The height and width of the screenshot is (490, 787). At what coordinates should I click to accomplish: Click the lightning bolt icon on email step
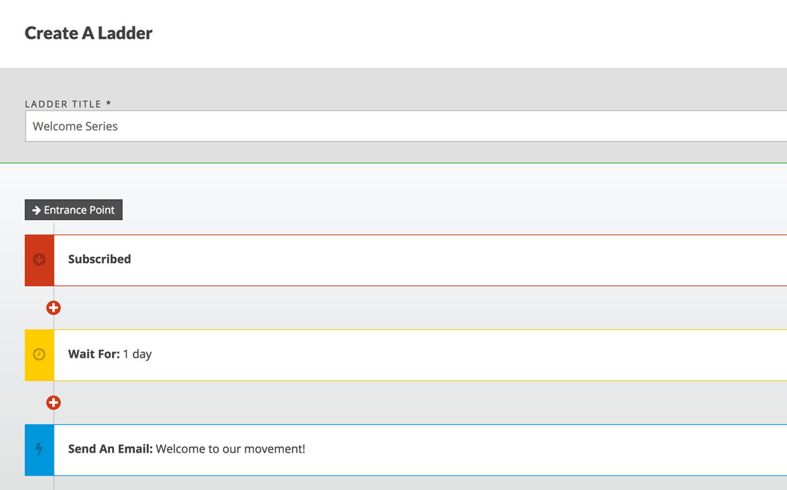point(39,449)
